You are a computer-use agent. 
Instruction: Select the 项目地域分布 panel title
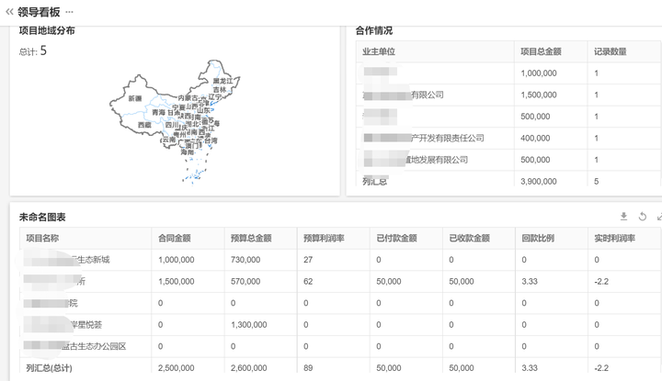[x=47, y=30]
